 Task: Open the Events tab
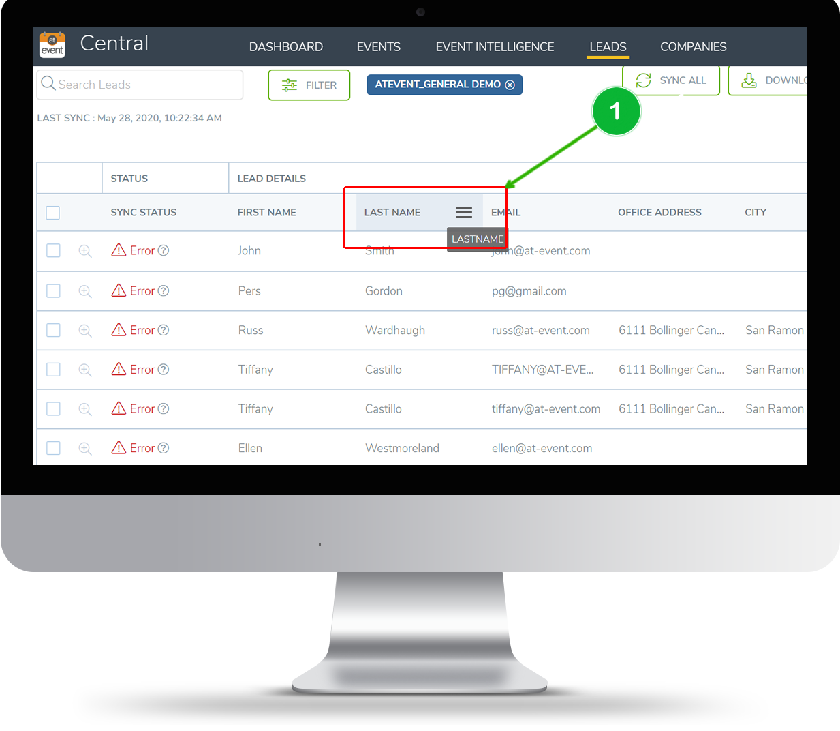pyautogui.click(x=379, y=46)
